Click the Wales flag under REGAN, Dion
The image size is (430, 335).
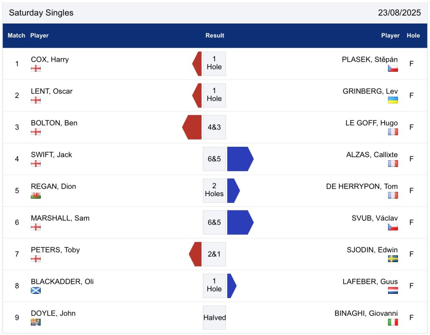pos(36,195)
